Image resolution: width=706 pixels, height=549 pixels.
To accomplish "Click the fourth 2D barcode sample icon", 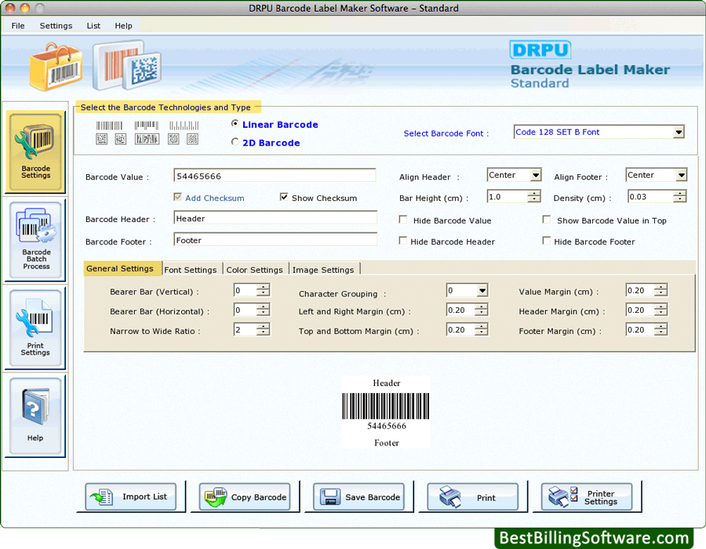I will pos(173,140).
